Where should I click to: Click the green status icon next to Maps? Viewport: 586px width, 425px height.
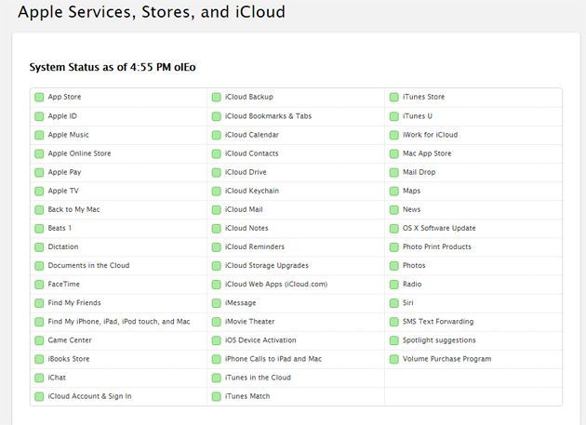(x=393, y=191)
